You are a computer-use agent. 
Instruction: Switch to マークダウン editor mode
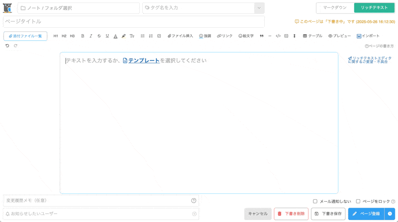point(335,8)
